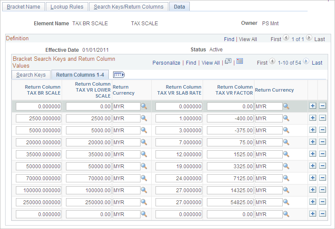Click the Last link in bracket values grid
Screen dimensions: 335x229
[x=317, y=63]
